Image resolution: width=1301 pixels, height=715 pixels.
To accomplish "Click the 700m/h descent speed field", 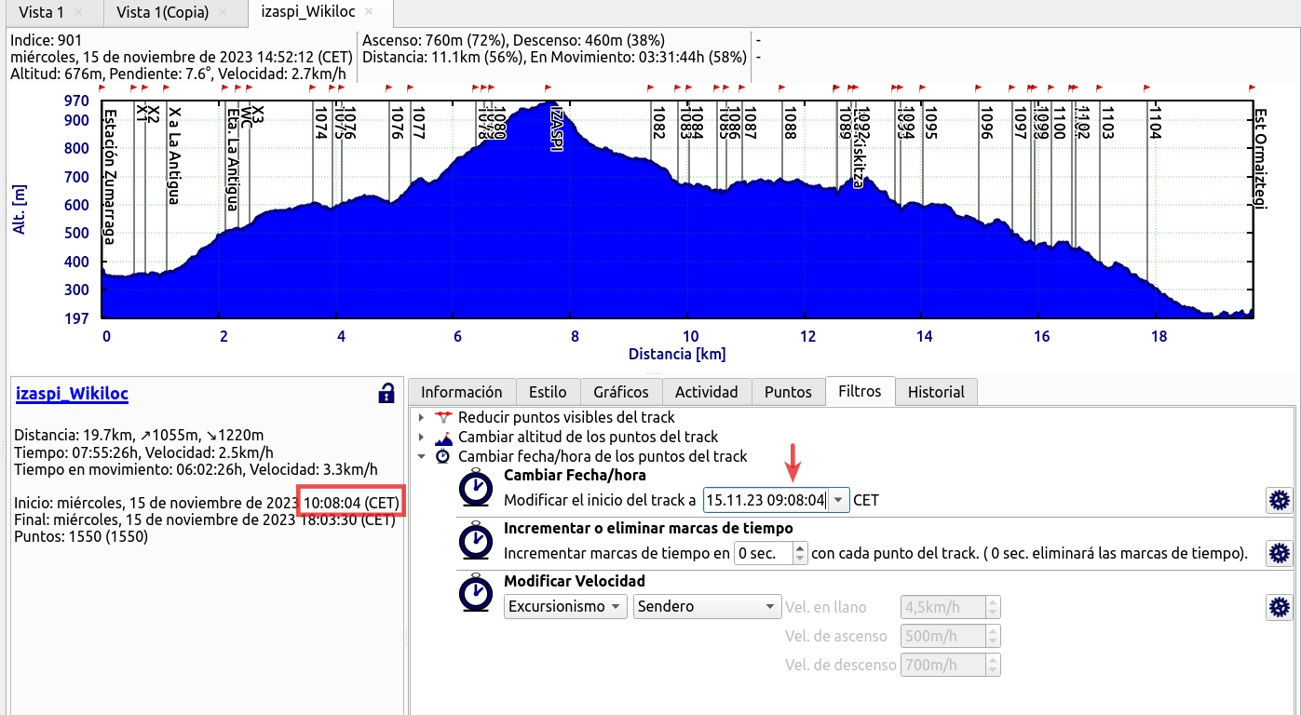I will pos(943,665).
